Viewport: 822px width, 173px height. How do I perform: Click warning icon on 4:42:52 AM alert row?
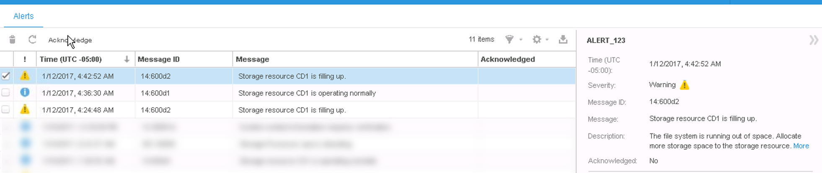pyautogui.click(x=25, y=76)
